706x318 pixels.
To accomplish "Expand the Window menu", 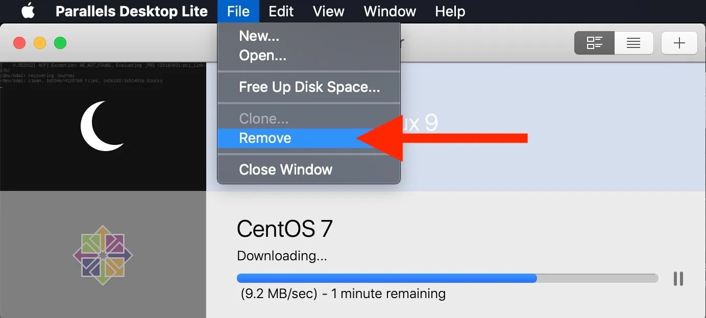I will pos(390,11).
